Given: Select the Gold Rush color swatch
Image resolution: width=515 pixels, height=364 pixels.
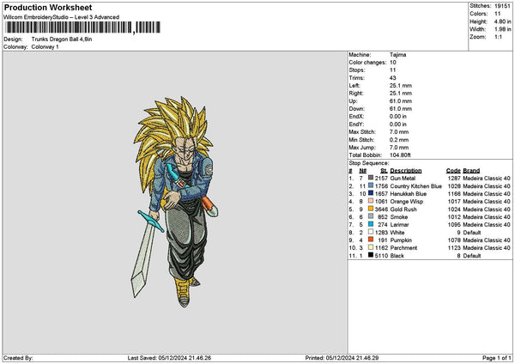Looking at the screenshot, I should click(x=371, y=209).
